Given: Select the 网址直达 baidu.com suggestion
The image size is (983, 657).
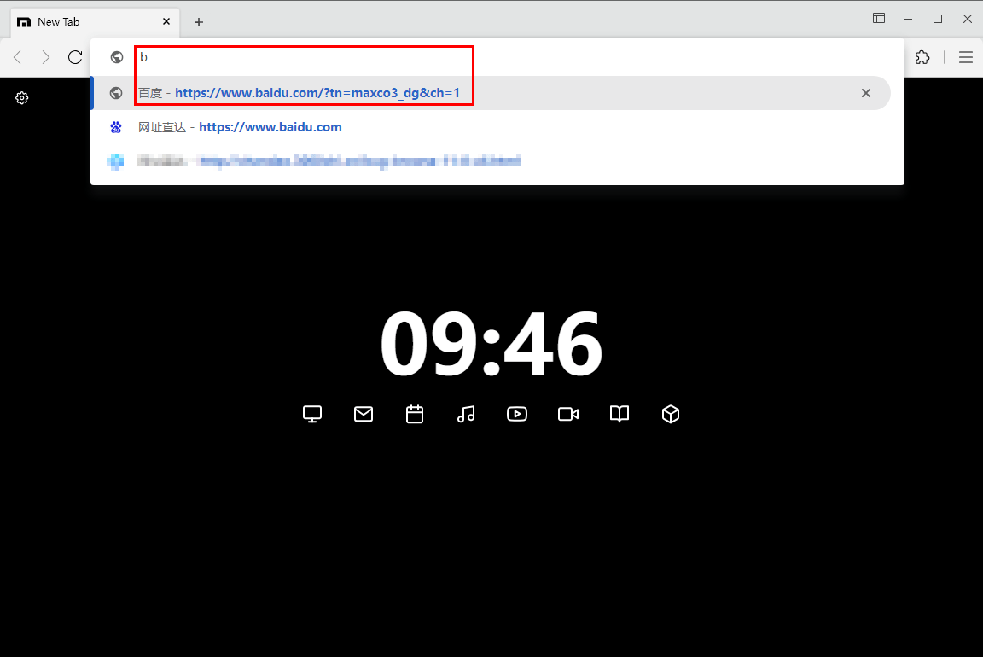Looking at the screenshot, I should [270, 127].
